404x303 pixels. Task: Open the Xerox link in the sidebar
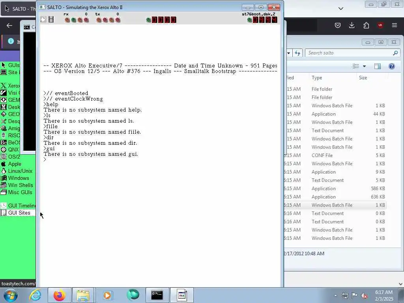[x=14, y=86]
